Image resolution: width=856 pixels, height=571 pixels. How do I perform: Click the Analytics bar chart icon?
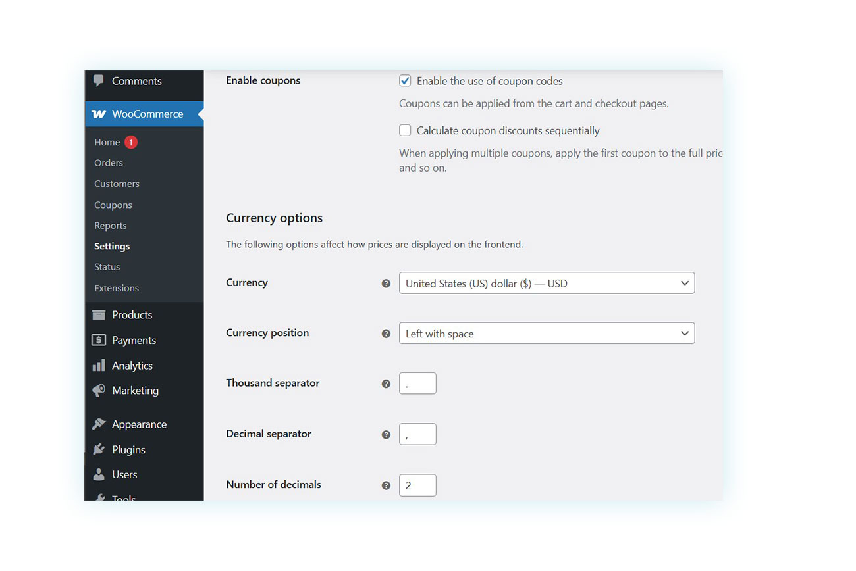click(99, 365)
